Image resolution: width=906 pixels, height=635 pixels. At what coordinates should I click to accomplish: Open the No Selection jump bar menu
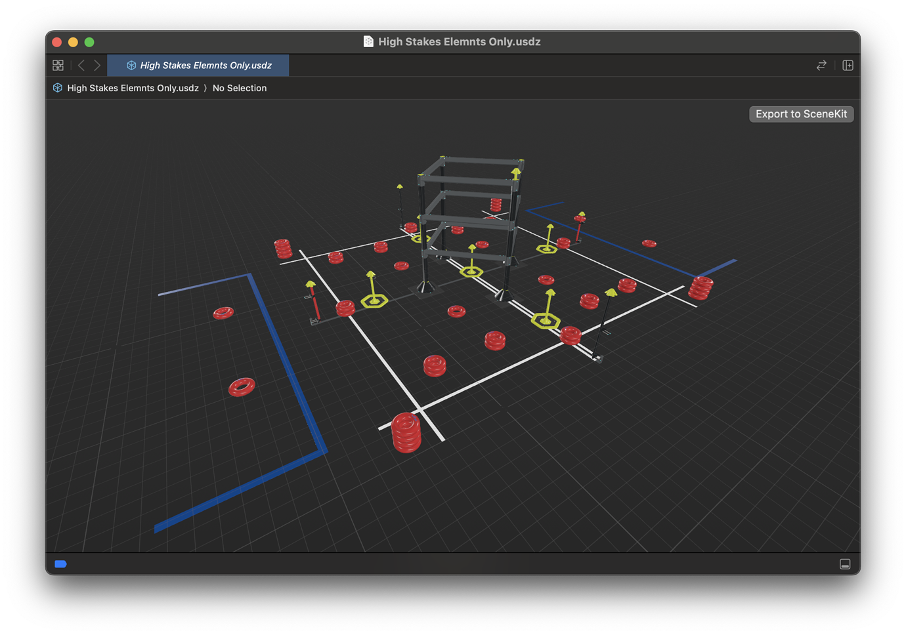tap(240, 87)
